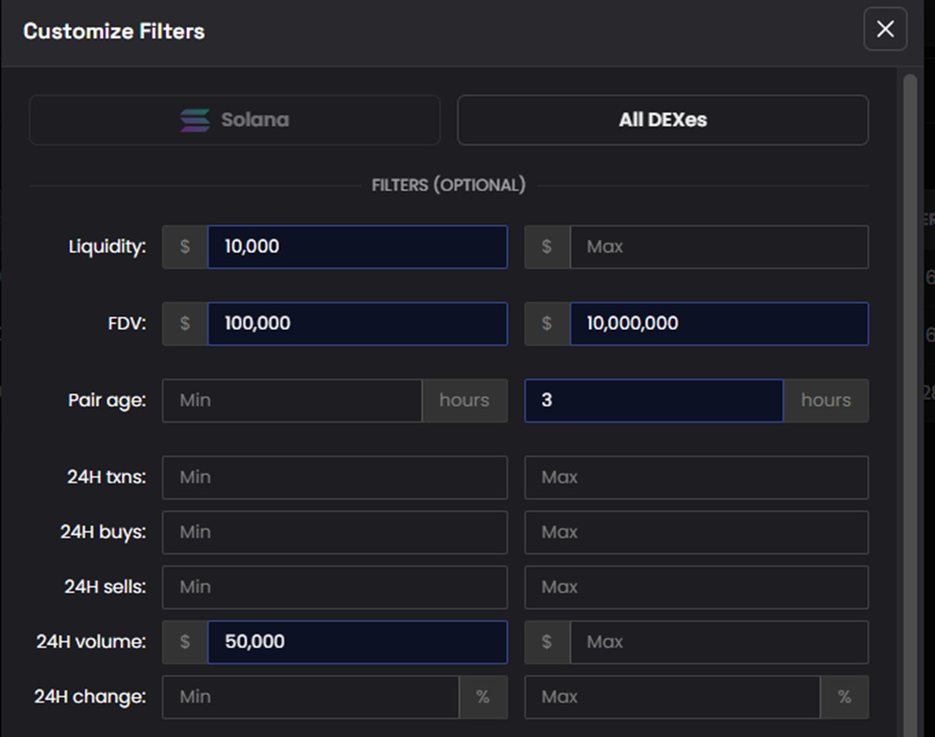Click the dollar prefix of FDV maximum
This screenshot has width=935, height=737.
[547, 324]
